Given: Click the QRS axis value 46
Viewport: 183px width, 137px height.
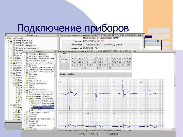Looking at the screenshot, I should tap(66, 59).
